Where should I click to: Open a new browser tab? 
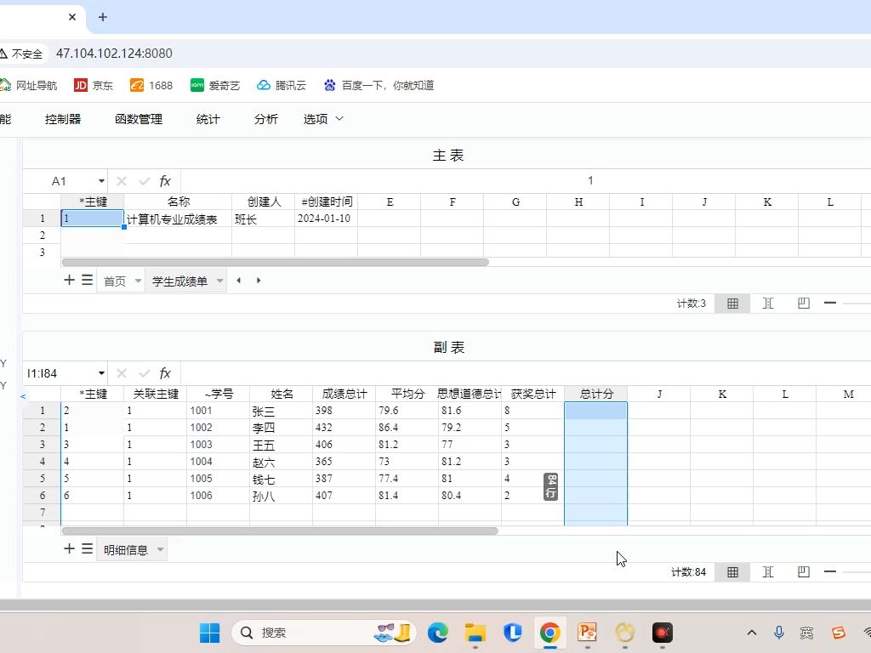pyautogui.click(x=103, y=17)
